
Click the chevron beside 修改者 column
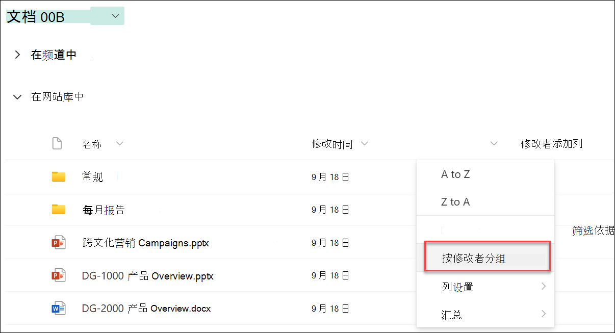(x=494, y=144)
